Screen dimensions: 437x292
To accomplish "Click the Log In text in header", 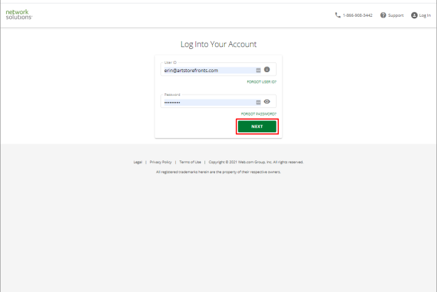I will 424,15.
